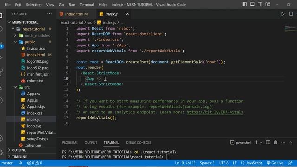The width and height of the screenshot is (297, 167).
Task: Open App.js file
Action: pos(29,100)
